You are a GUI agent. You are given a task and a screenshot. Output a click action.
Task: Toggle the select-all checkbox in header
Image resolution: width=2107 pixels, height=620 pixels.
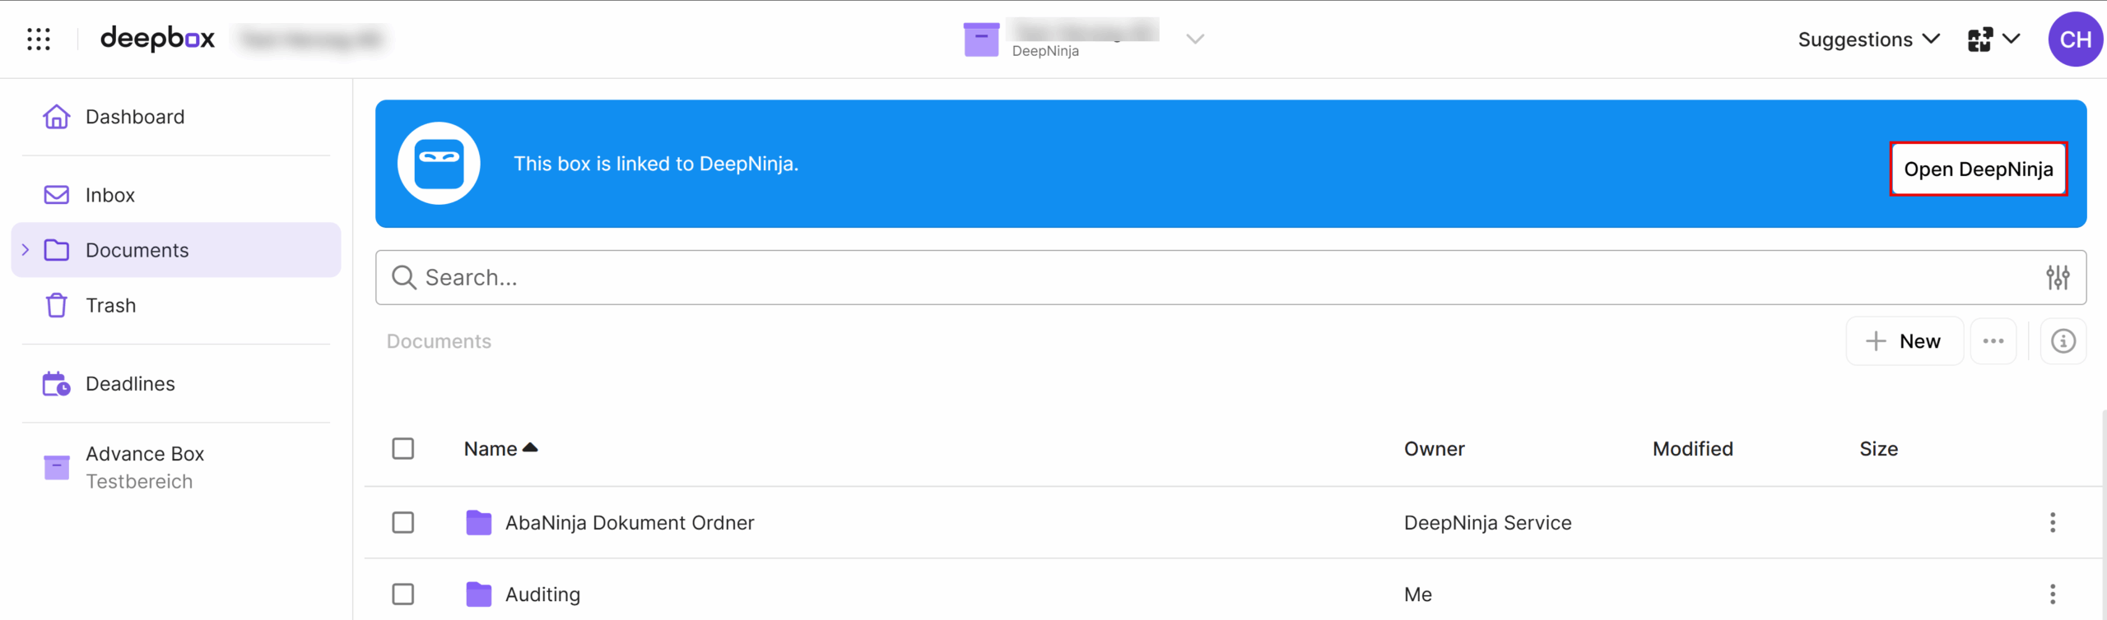click(x=403, y=449)
